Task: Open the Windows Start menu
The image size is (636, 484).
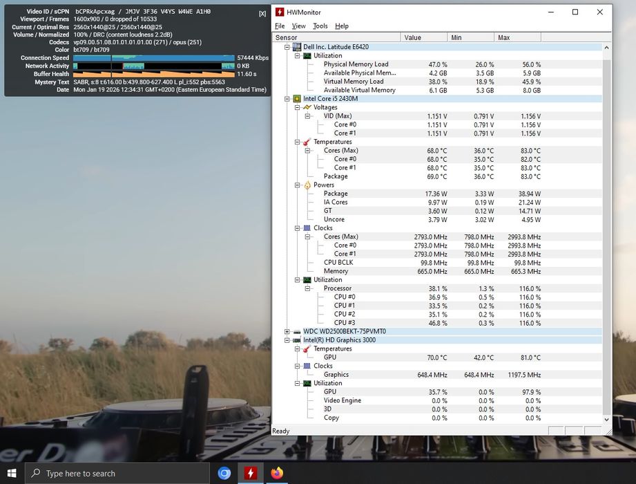Action: [12, 473]
